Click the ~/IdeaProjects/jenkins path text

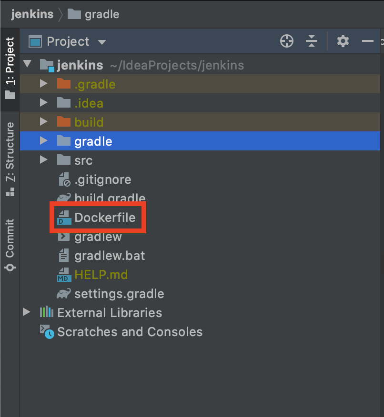click(177, 65)
